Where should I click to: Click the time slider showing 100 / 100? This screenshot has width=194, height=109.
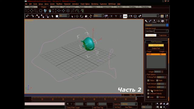tap(132, 95)
